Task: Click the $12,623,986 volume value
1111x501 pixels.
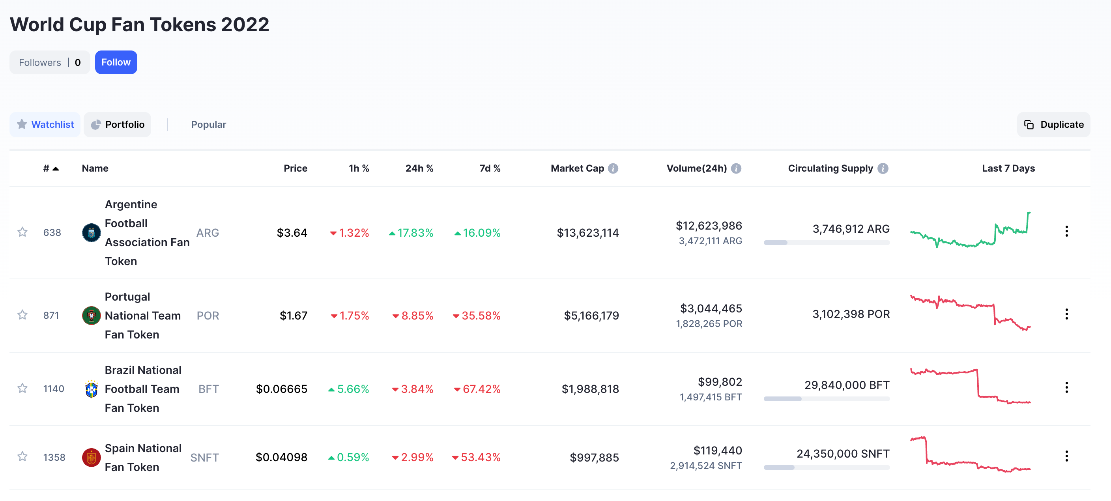Action: (709, 226)
